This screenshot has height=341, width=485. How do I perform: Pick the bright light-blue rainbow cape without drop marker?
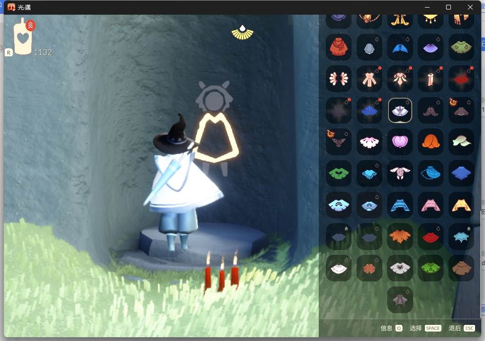(339, 205)
